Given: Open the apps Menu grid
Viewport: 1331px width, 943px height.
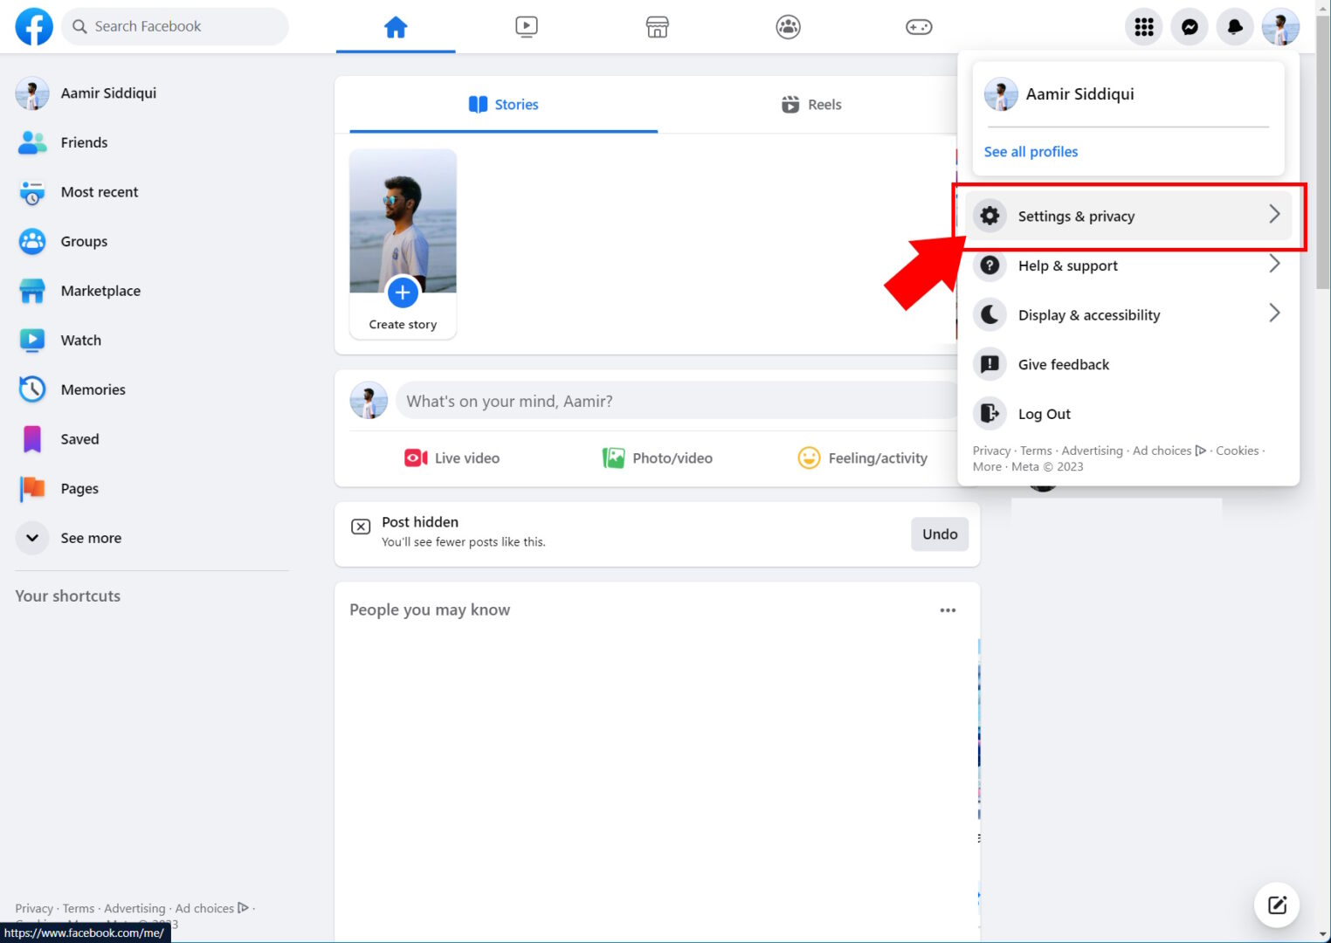Looking at the screenshot, I should coord(1143,26).
